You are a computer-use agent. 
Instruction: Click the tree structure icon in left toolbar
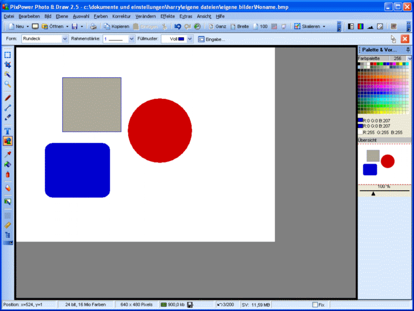pos(8,235)
